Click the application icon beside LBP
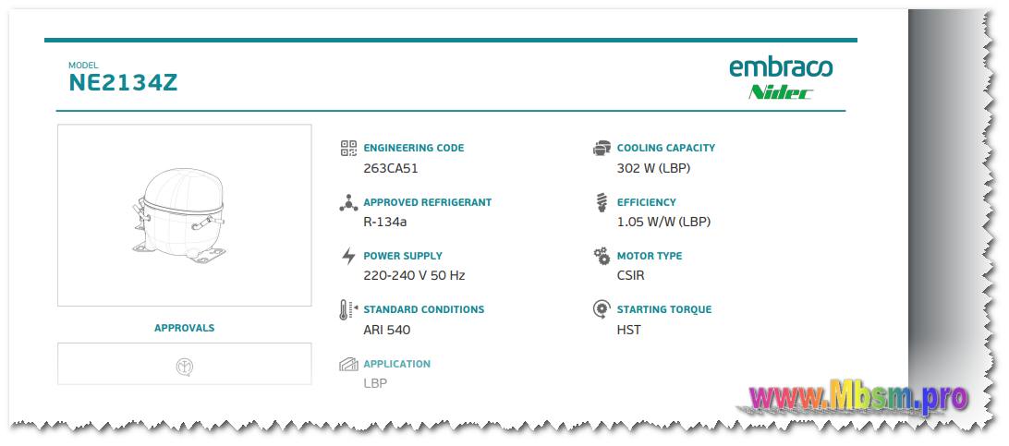Screen dimensions: 1009x446 [348, 365]
